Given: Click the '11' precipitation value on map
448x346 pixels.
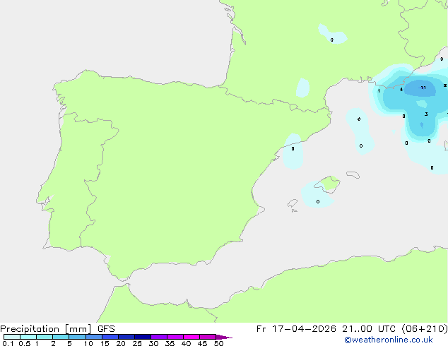Looking at the screenshot, I should pyautogui.click(x=423, y=88).
